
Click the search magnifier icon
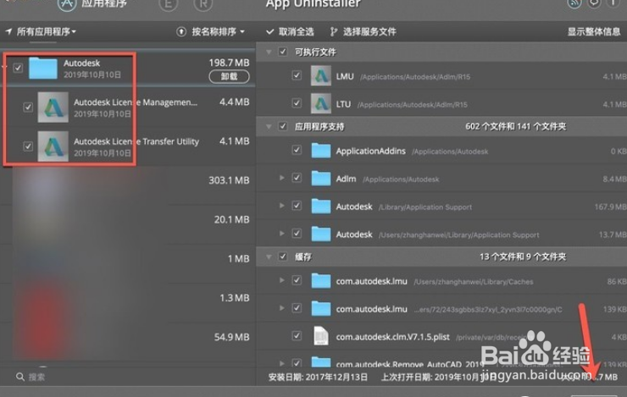[20, 377]
